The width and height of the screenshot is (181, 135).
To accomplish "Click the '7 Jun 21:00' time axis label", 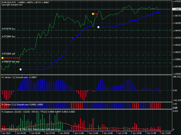I will (x=151, y=133).
